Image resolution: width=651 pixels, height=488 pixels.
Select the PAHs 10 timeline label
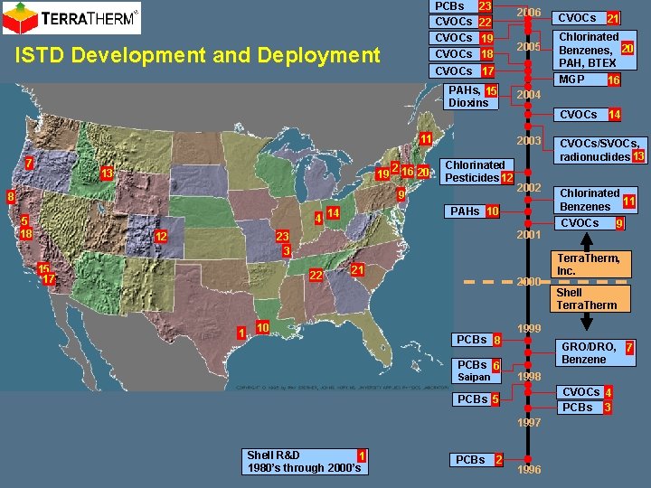472,211
